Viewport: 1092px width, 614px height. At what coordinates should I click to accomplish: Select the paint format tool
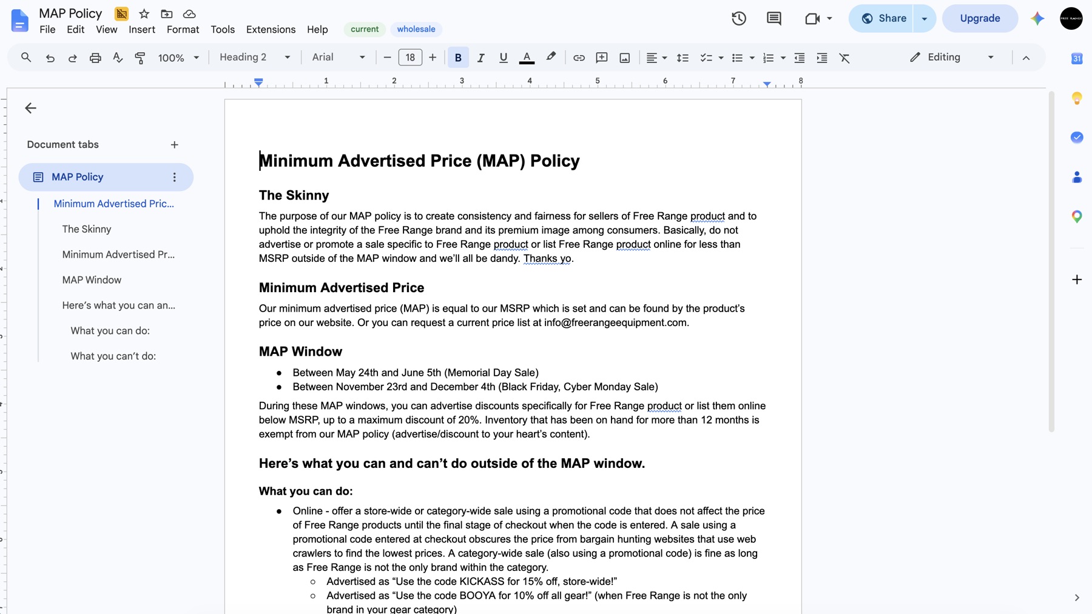click(140, 58)
